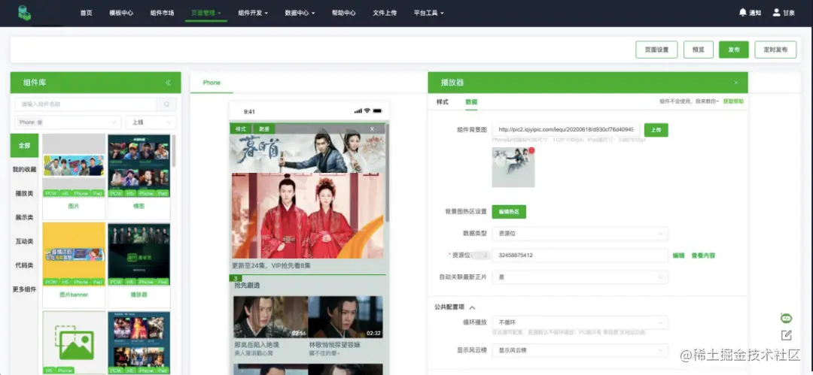
Task: Click the 上传 button
Action: point(656,130)
